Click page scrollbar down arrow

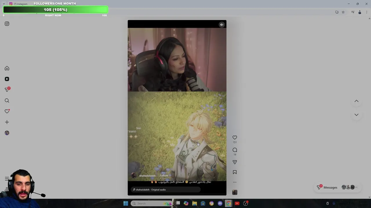pos(369,197)
